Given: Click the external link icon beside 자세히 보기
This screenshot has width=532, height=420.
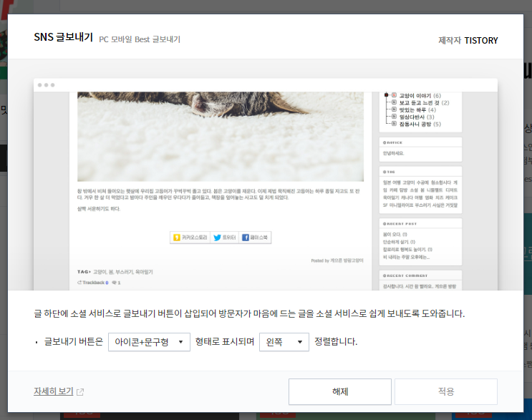Looking at the screenshot, I should pos(80,392).
